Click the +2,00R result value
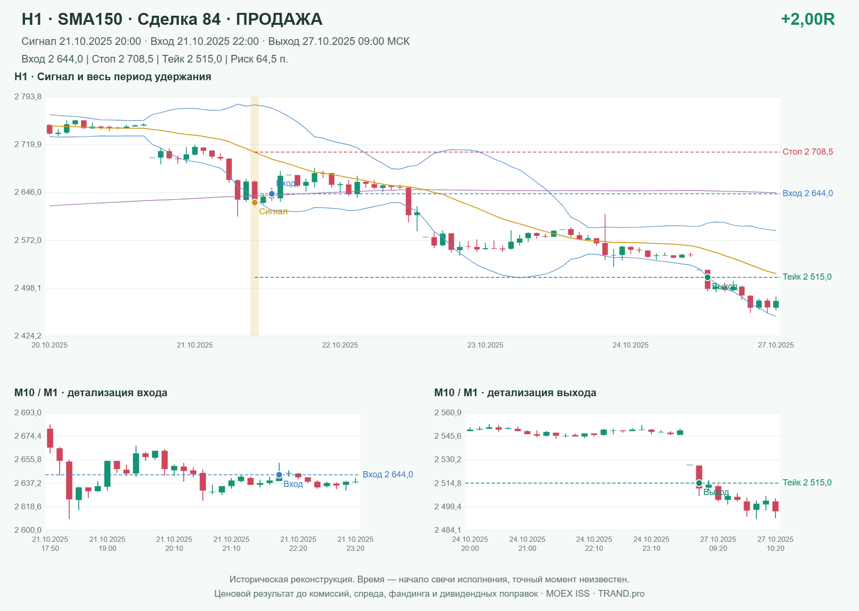The height and width of the screenshot is (611, 859). tap(807, 19)
